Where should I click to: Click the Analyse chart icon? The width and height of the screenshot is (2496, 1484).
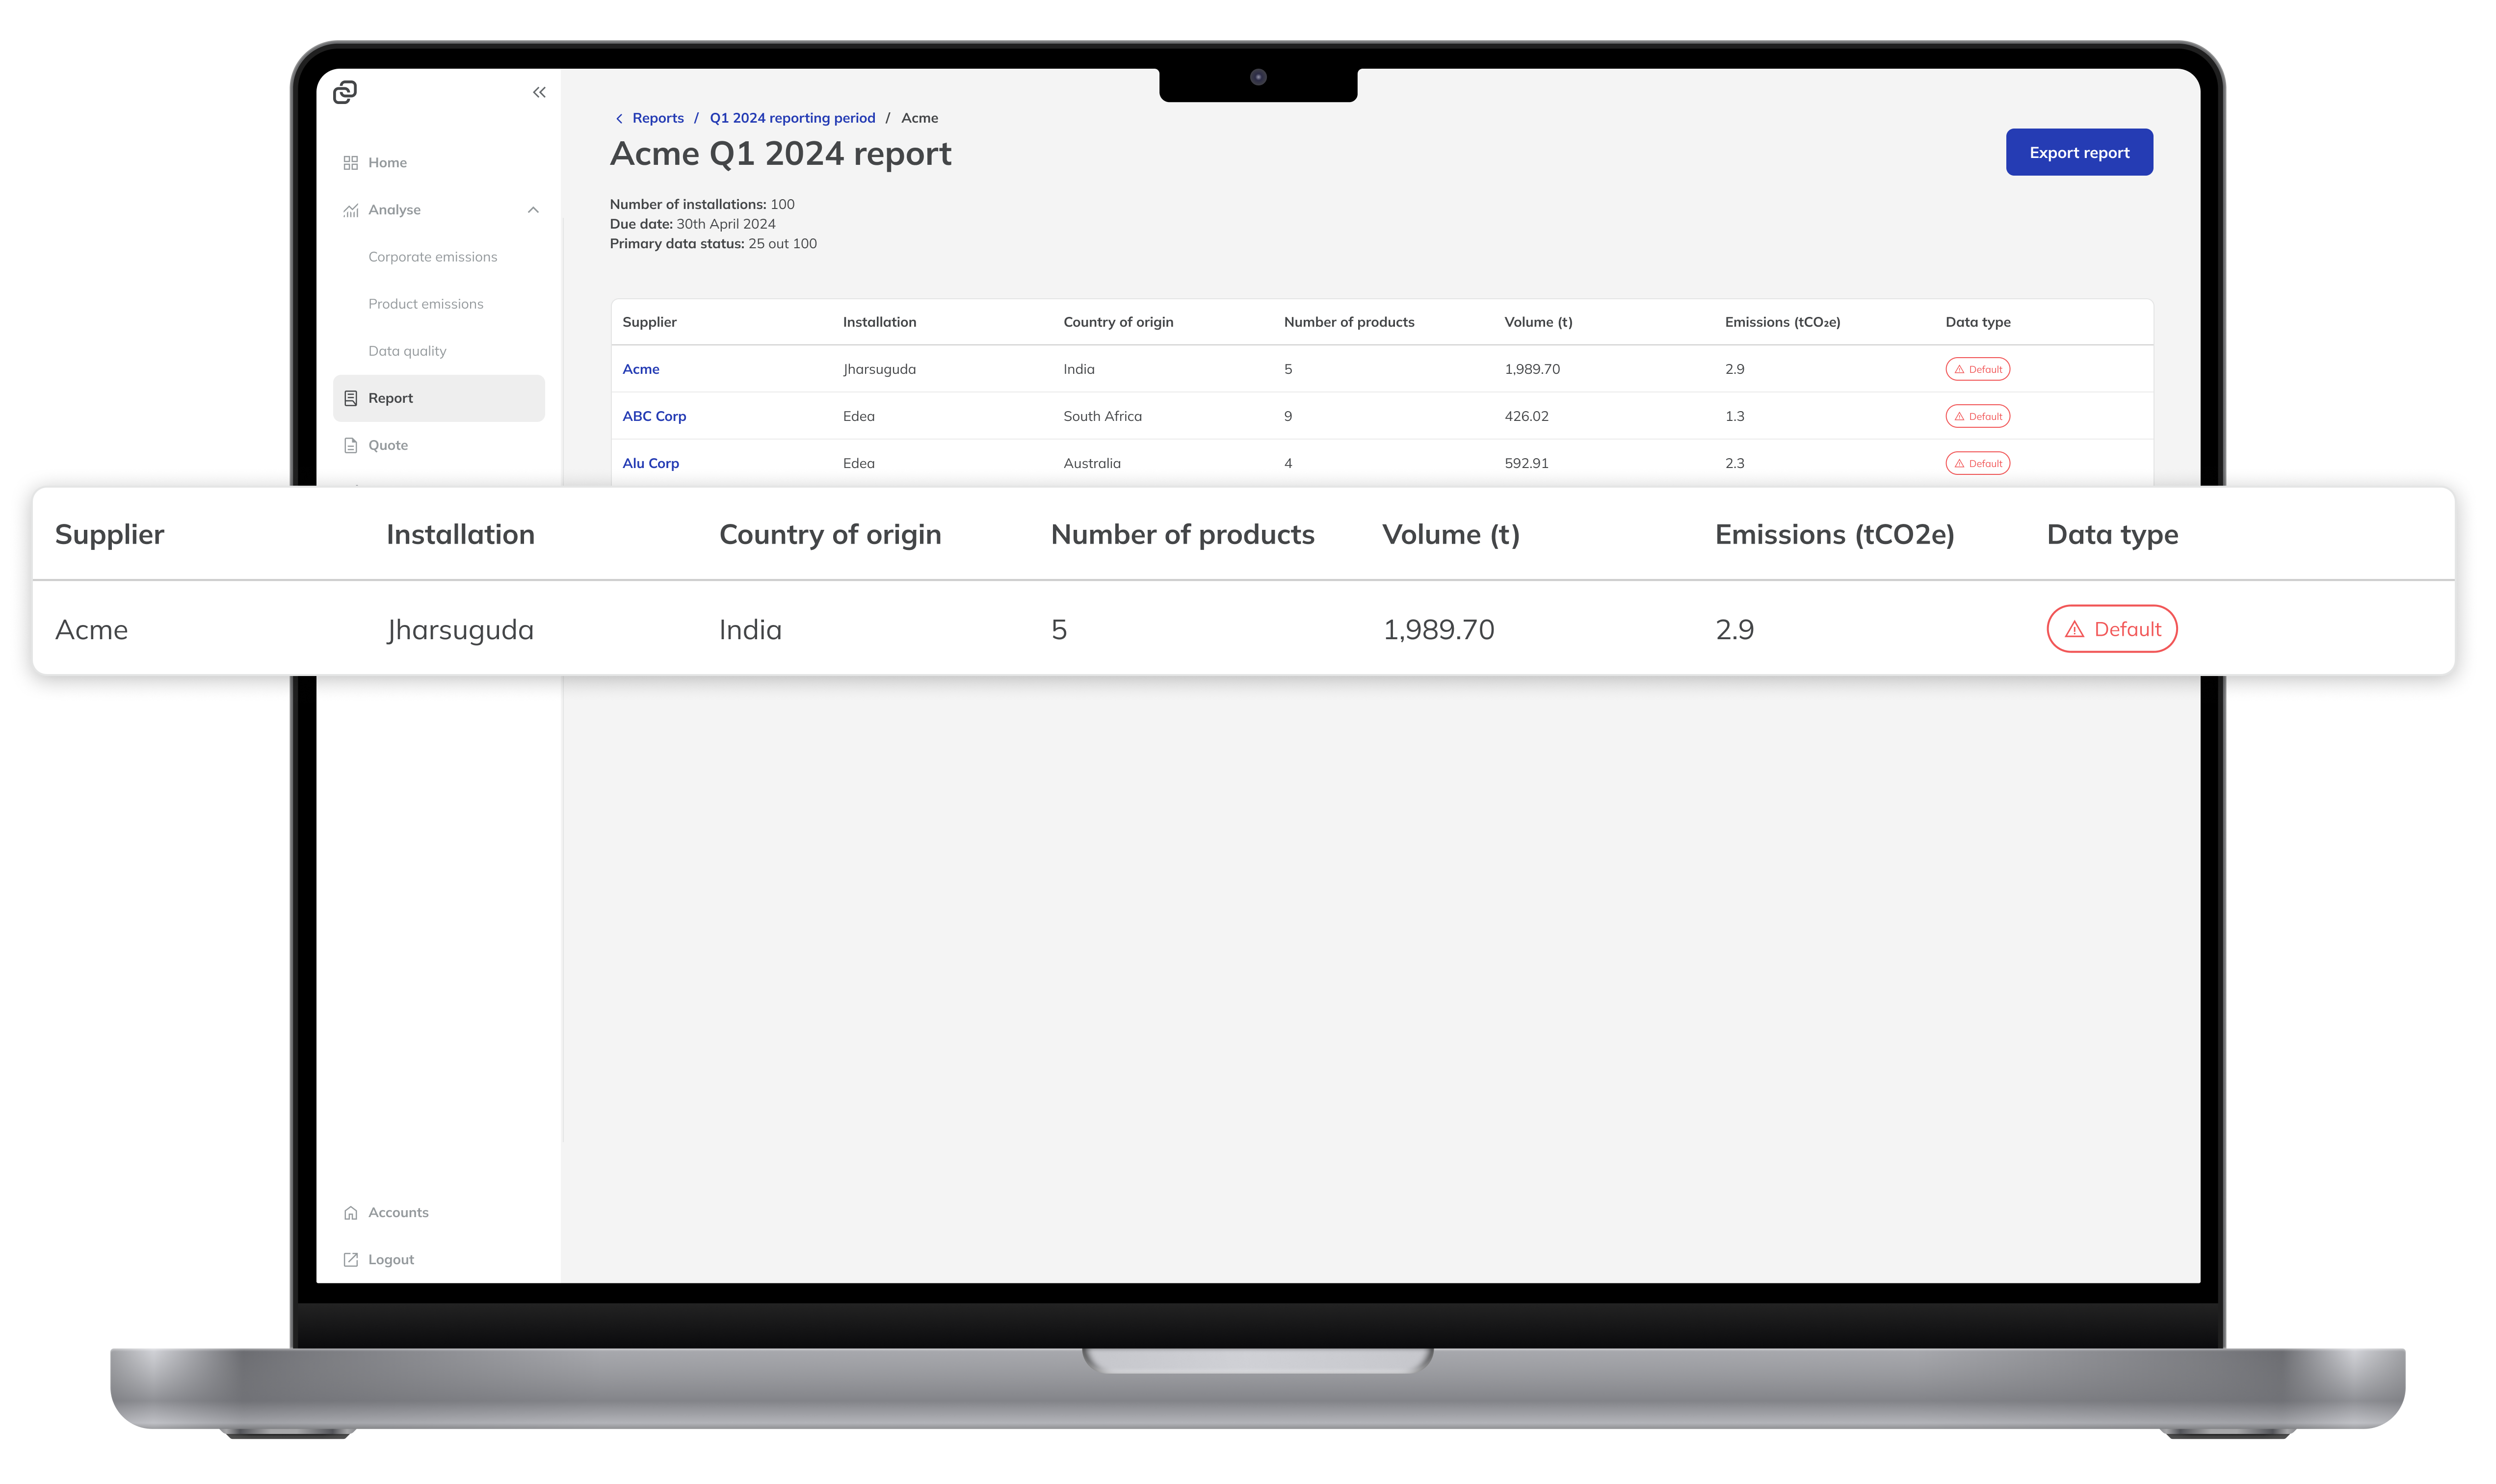(350, 209)
